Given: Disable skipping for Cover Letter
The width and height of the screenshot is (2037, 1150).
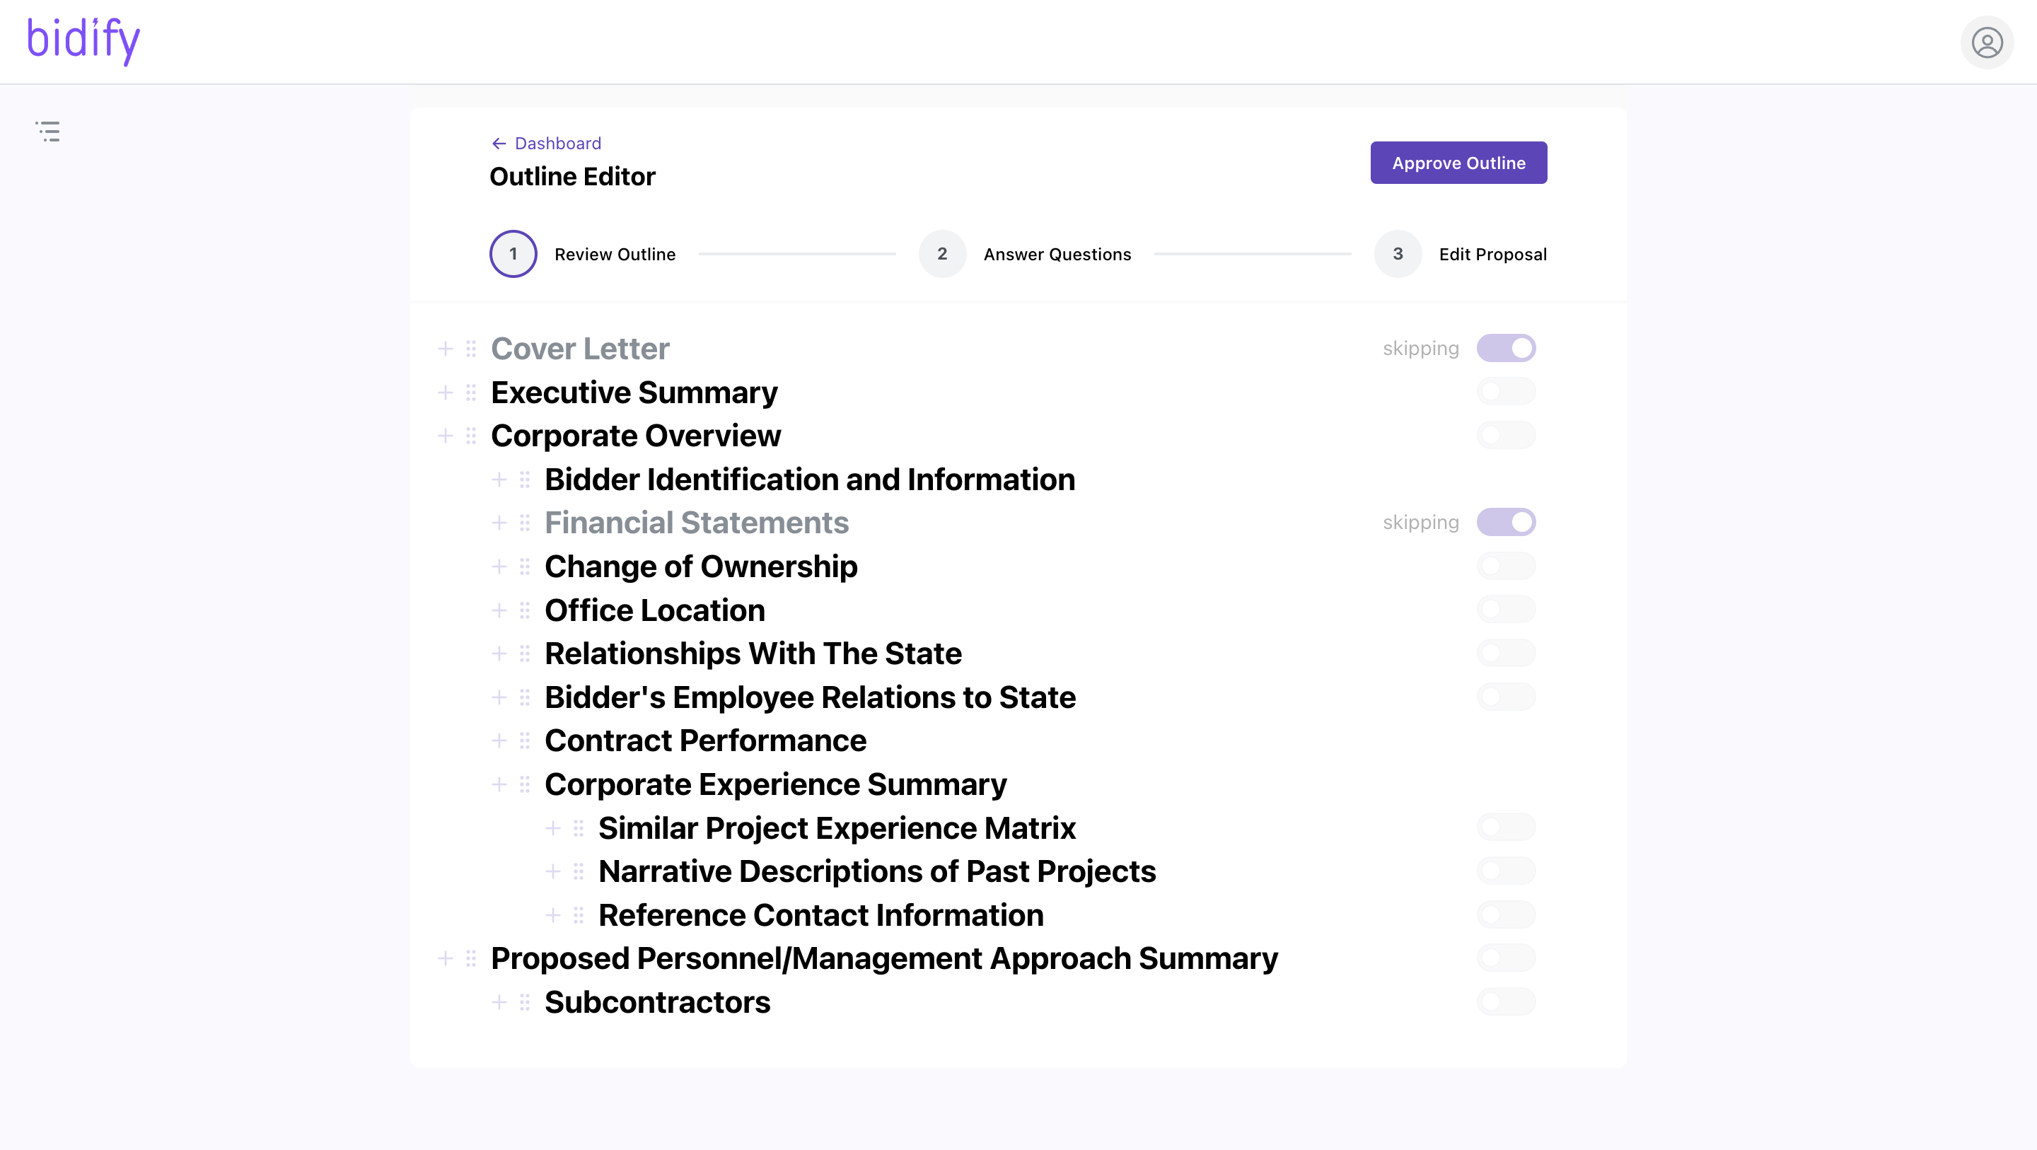Looking at the screenshot, I should [x=1506, y=349].
